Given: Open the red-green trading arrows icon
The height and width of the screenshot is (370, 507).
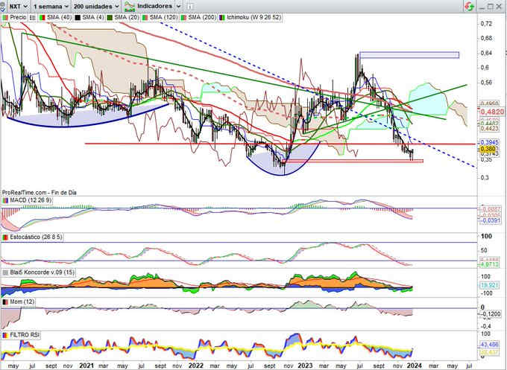Looking at the screenshot, I should click(x=469, y=6).
